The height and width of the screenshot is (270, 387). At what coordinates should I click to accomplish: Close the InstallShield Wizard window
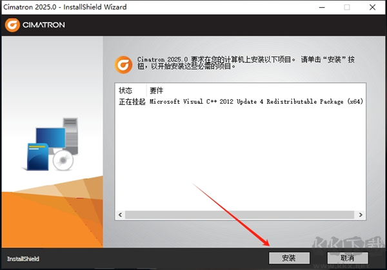pyautogui.click(x=372, y=7)
